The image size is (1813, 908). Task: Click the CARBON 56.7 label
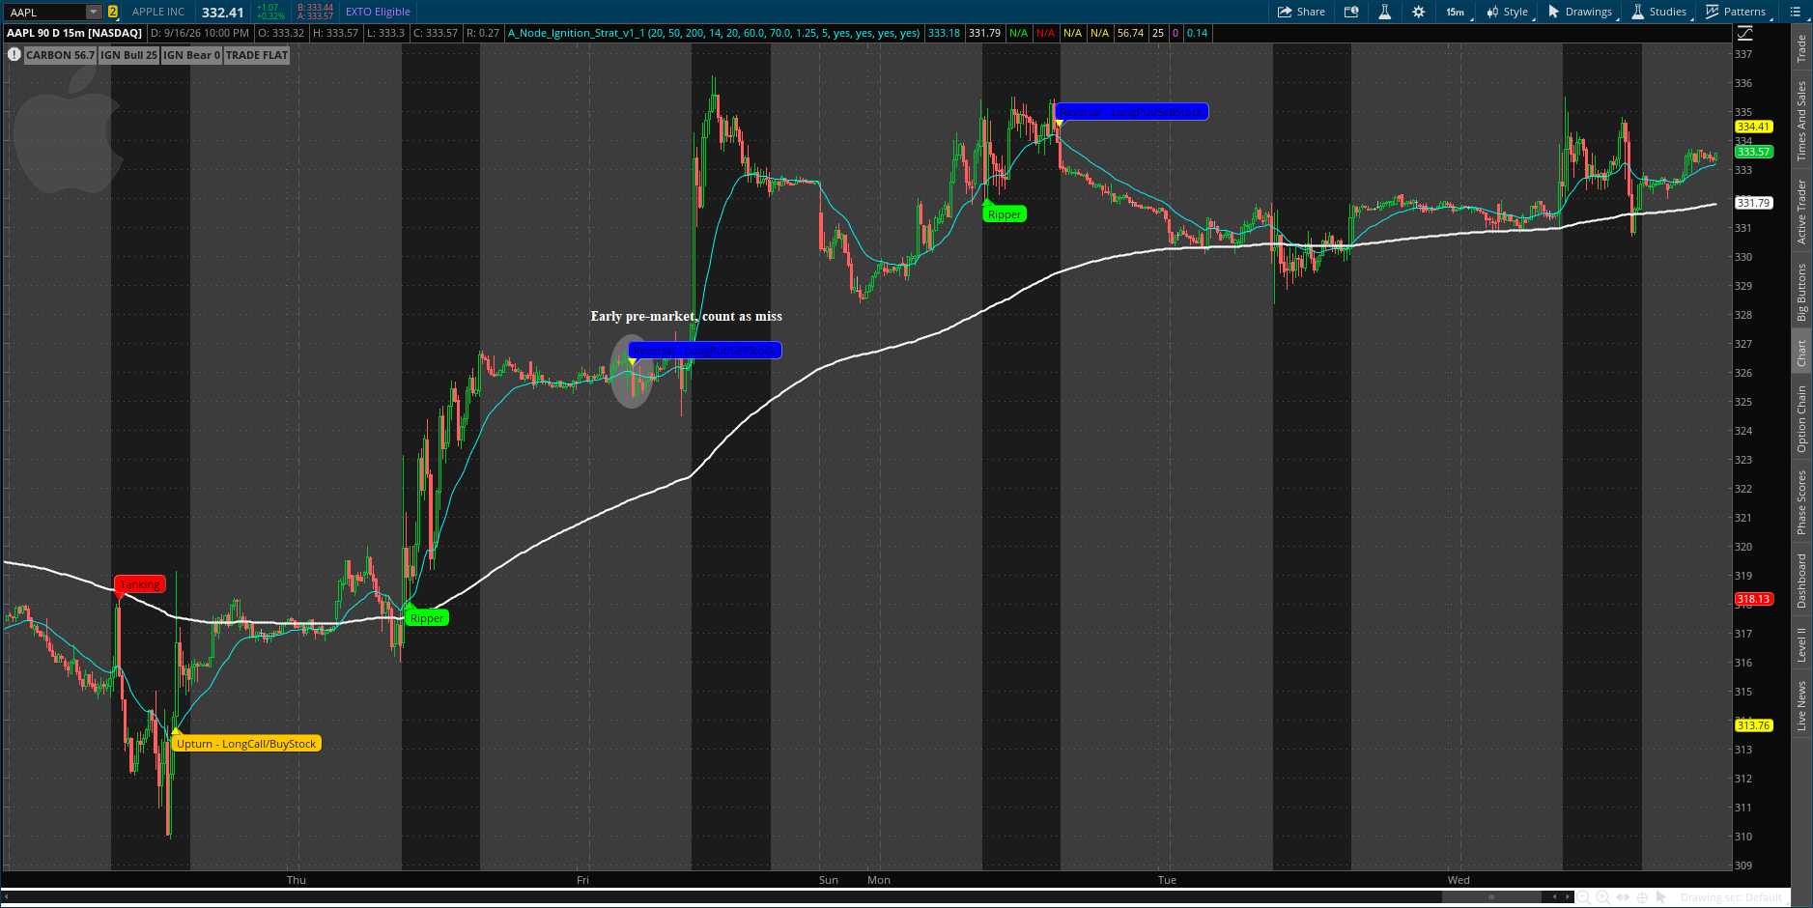coord(60,55)
